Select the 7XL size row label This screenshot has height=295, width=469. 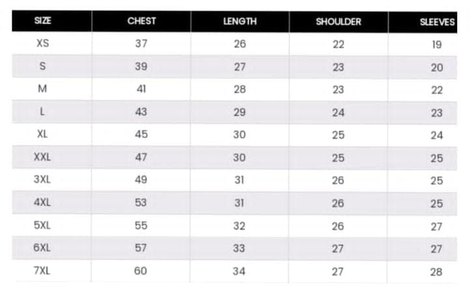42,270
